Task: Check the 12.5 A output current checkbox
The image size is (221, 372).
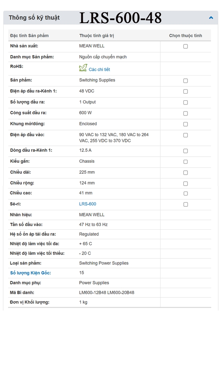Action: pyautogui.click(x=185, y=151)
